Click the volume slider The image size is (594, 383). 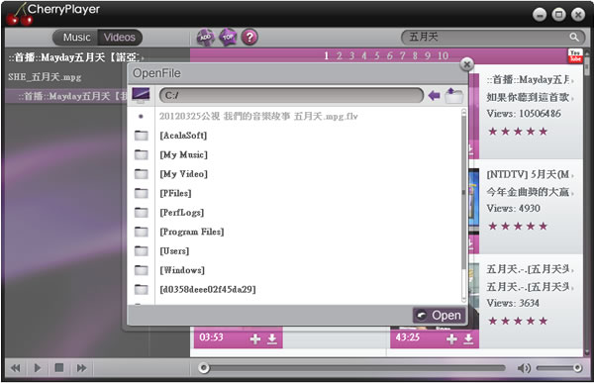click(559, 368)
